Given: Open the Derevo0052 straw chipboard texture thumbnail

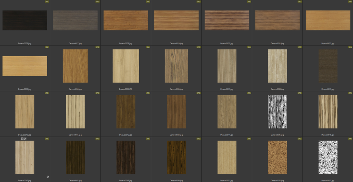Looking at the screenshot, I should point(277,157).
